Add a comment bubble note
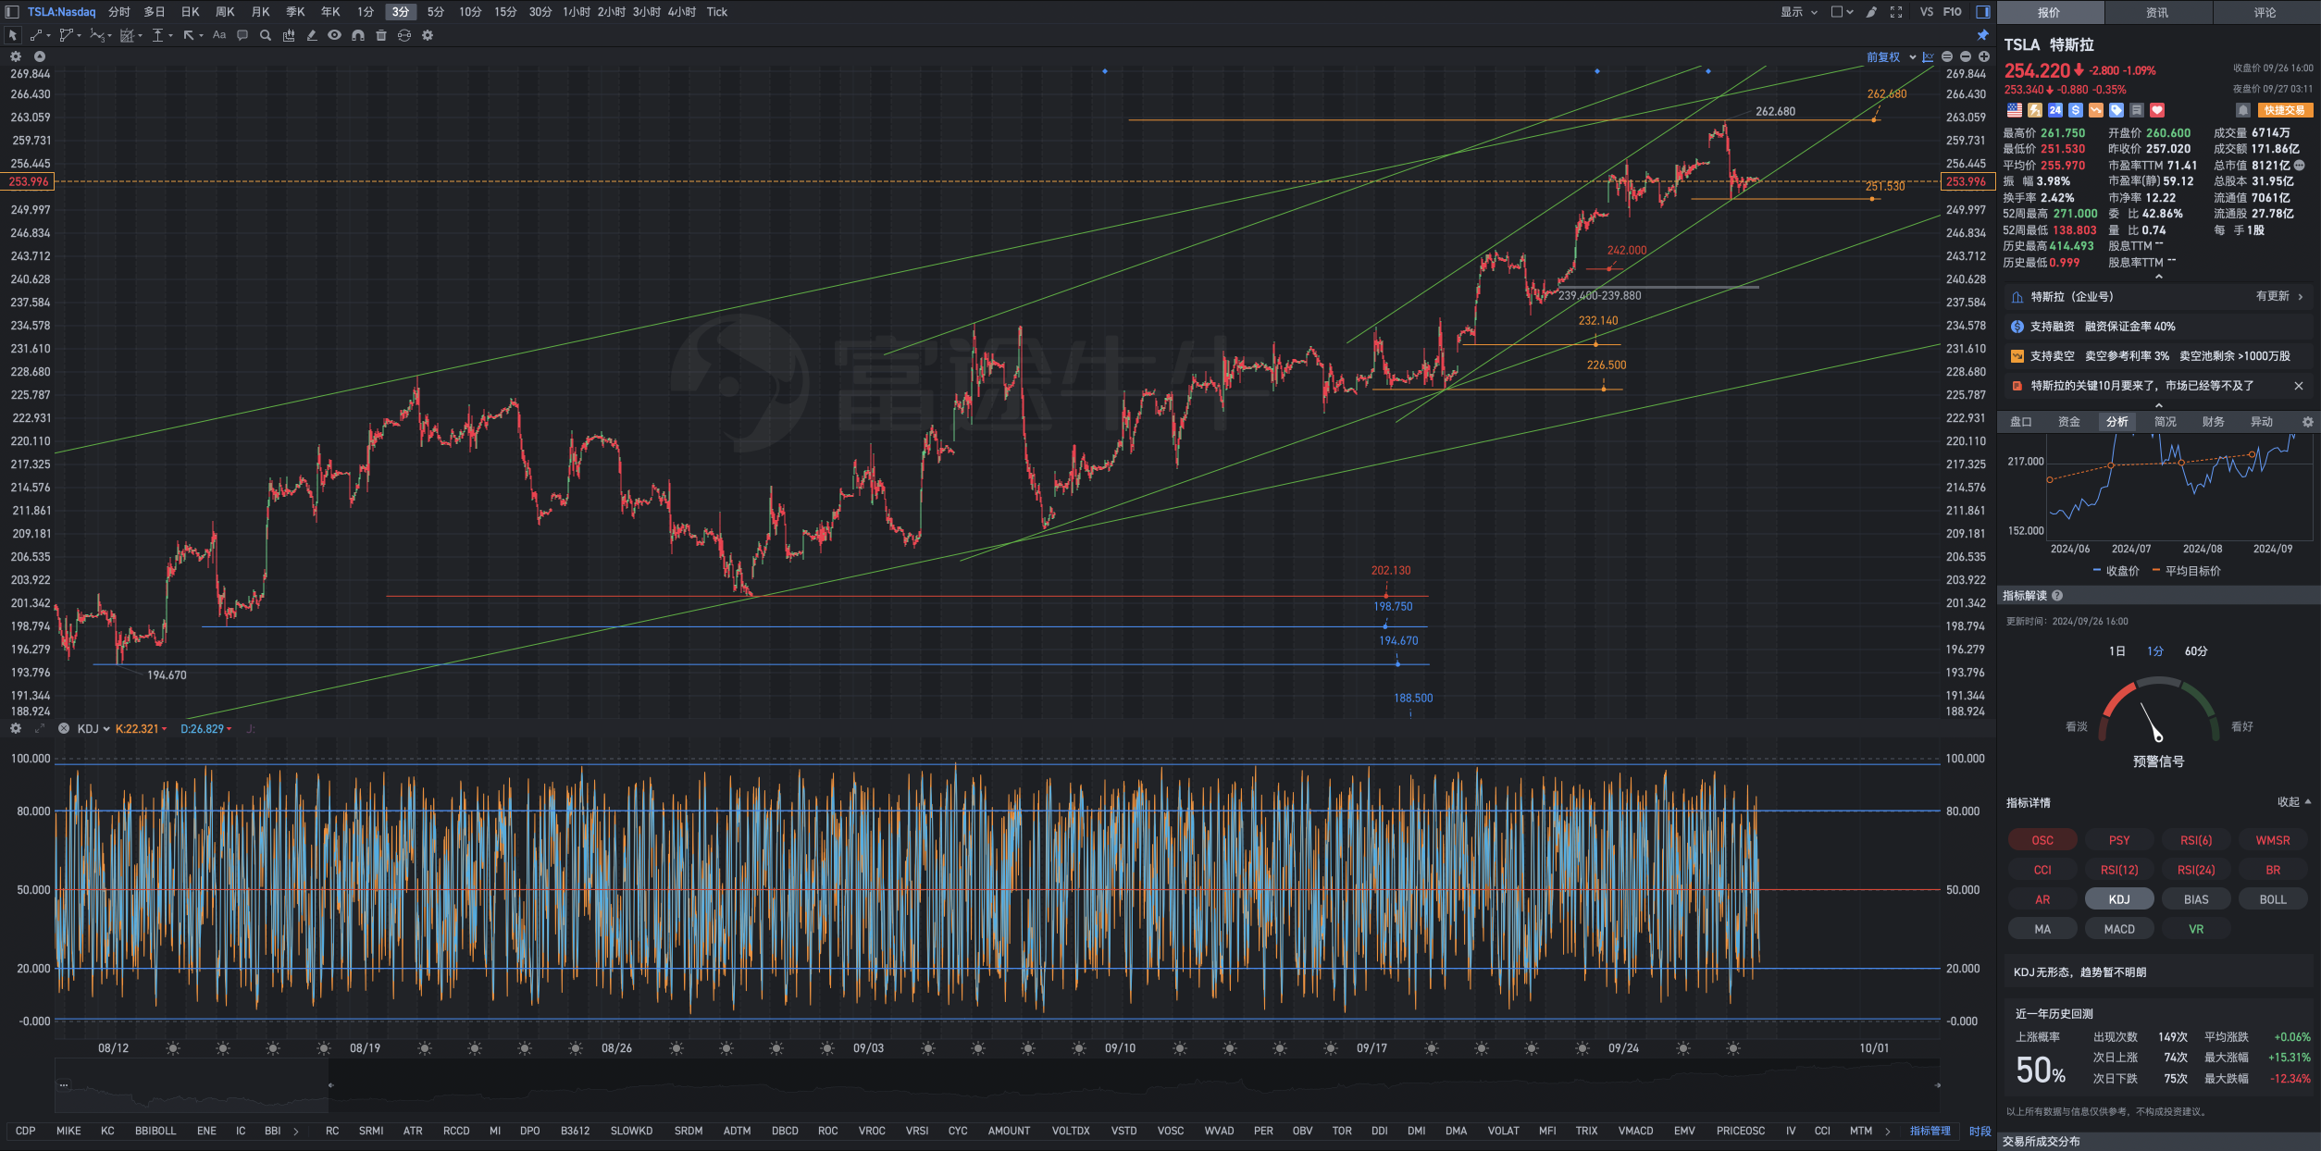 tap(242, 35)
